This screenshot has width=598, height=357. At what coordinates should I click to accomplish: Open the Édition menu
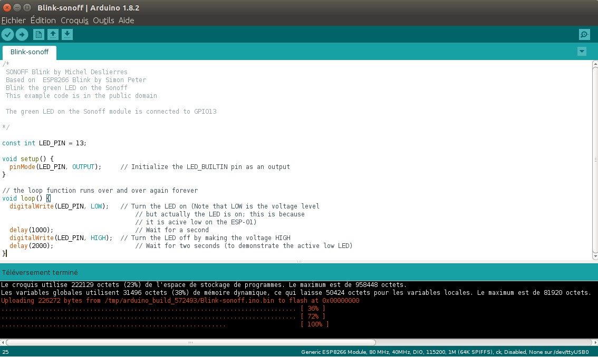[43, 21]
